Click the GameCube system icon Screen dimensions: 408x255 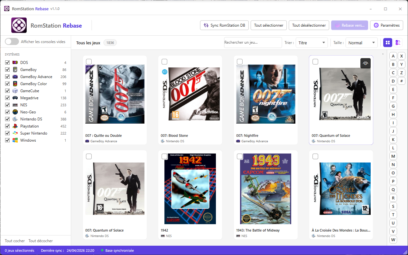15,91
